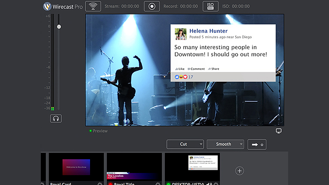Screen dimensions: 329x185
Task: Click the 17 reactions count
Action: click(x=191, y=77)
